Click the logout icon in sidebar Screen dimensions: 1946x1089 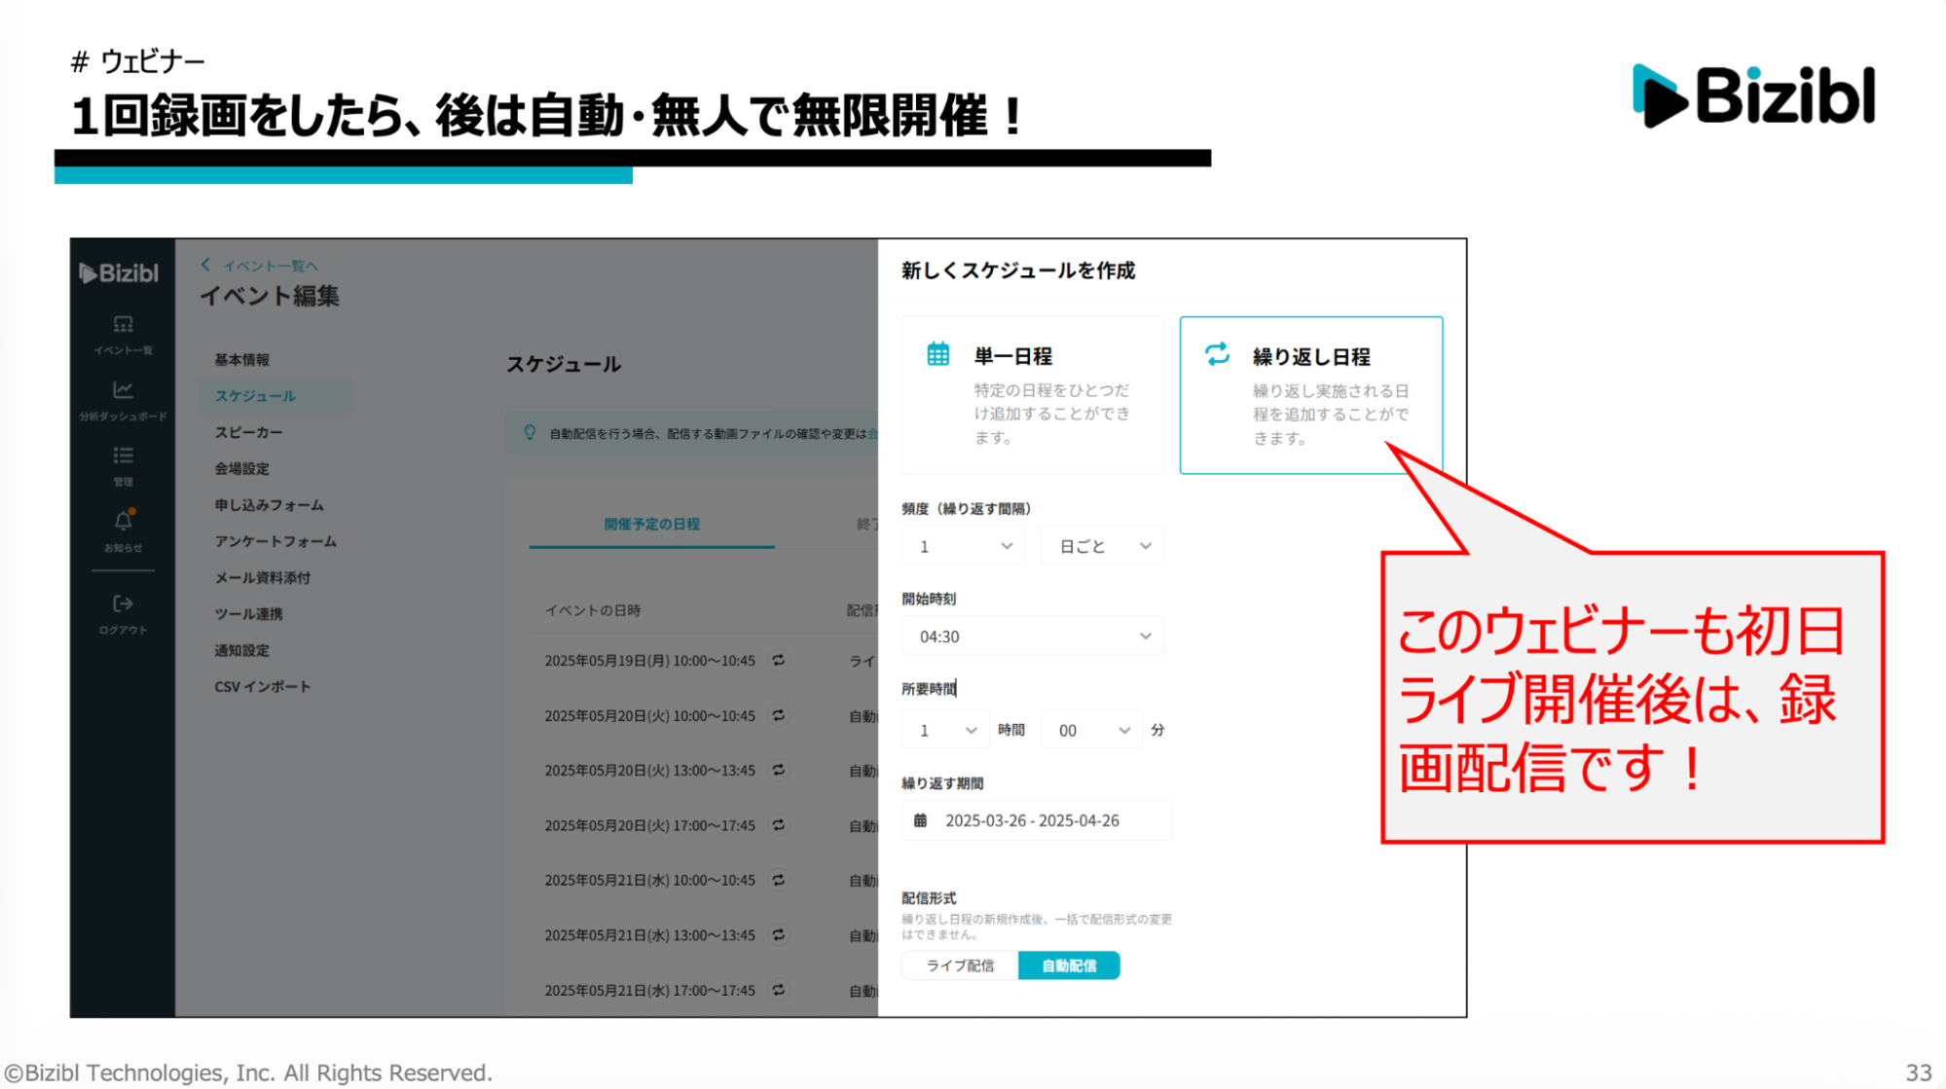pyautogui.click(x=123, y=603)
